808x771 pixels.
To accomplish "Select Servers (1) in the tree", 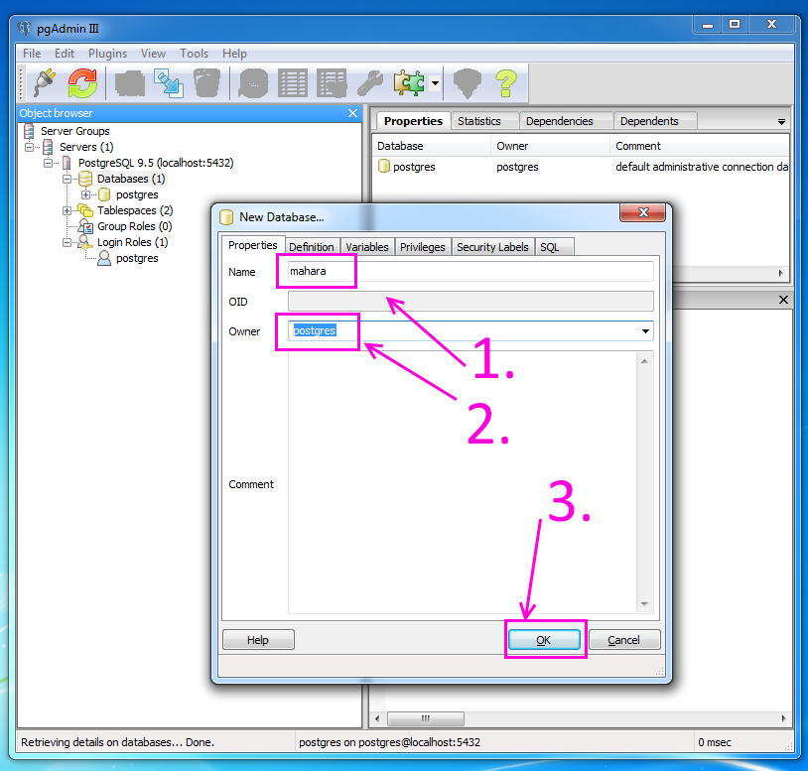I will [86, 147].
